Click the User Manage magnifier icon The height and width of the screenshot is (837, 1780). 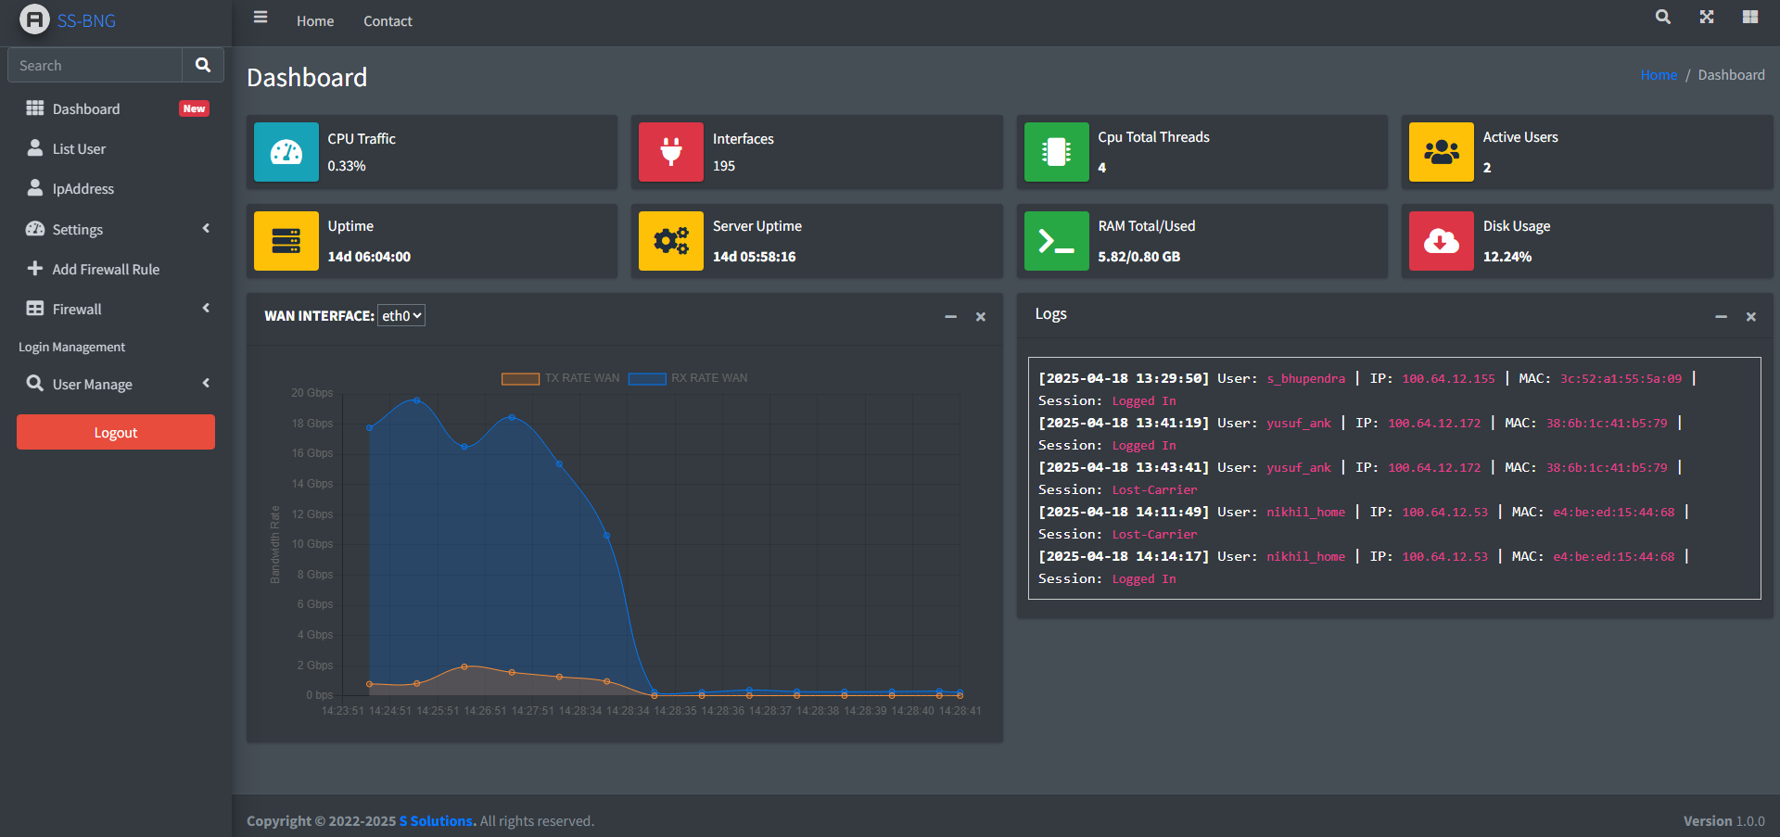[35, 383]
